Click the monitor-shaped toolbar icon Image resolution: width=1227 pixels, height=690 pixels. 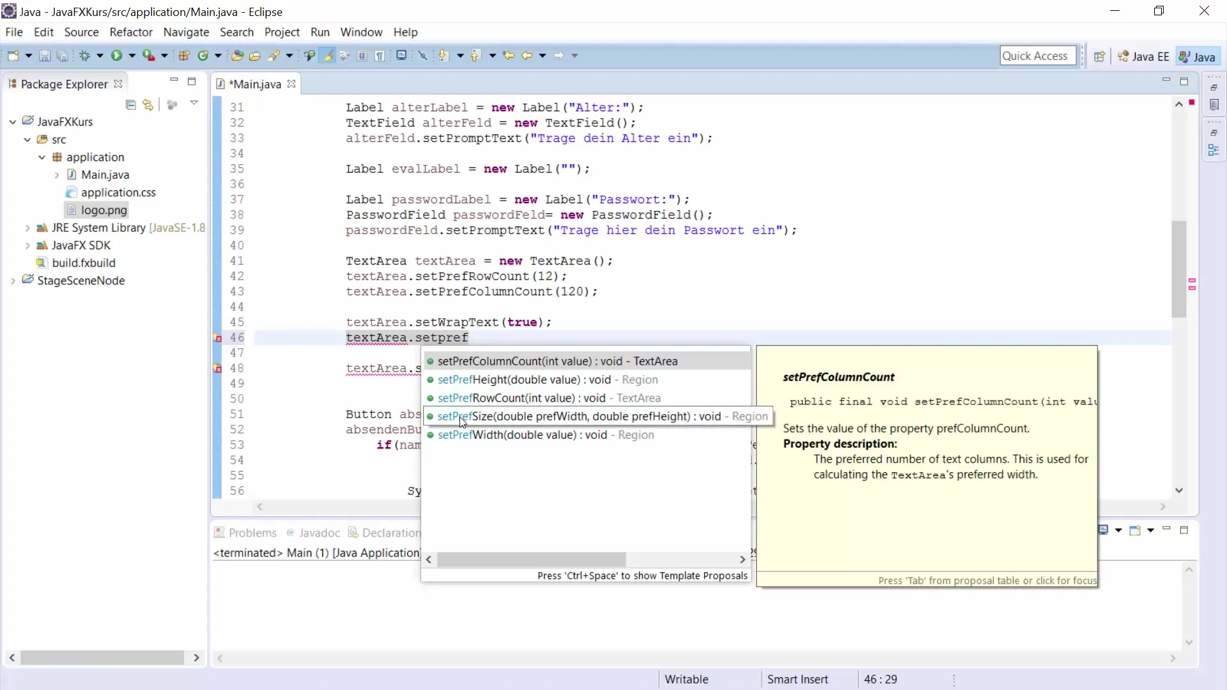point(401,56)
